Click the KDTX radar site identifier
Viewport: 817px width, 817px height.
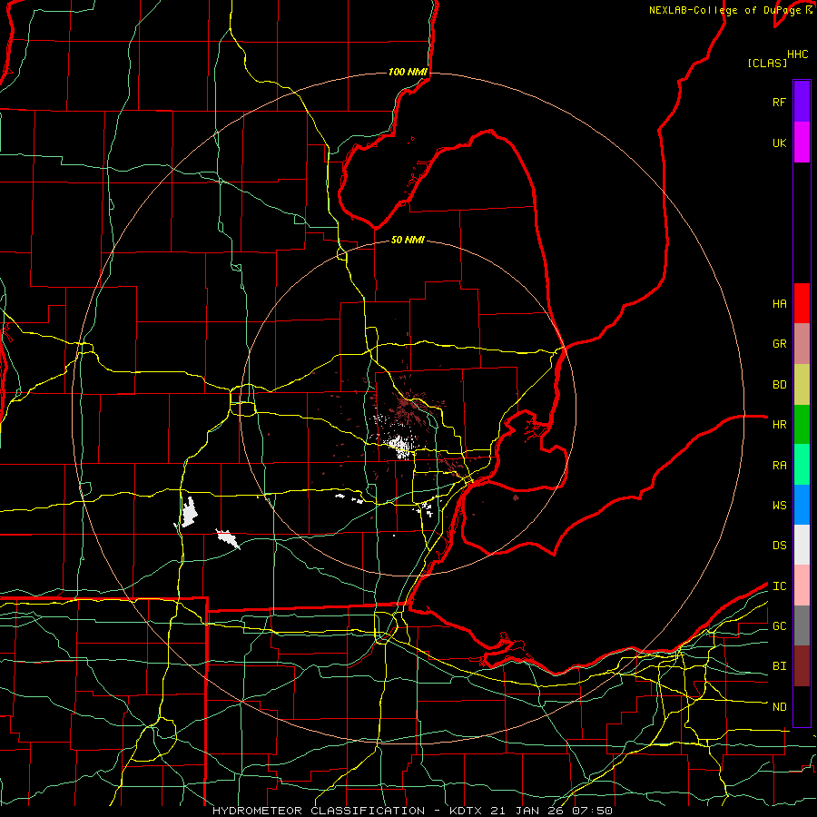pos(468,811)
